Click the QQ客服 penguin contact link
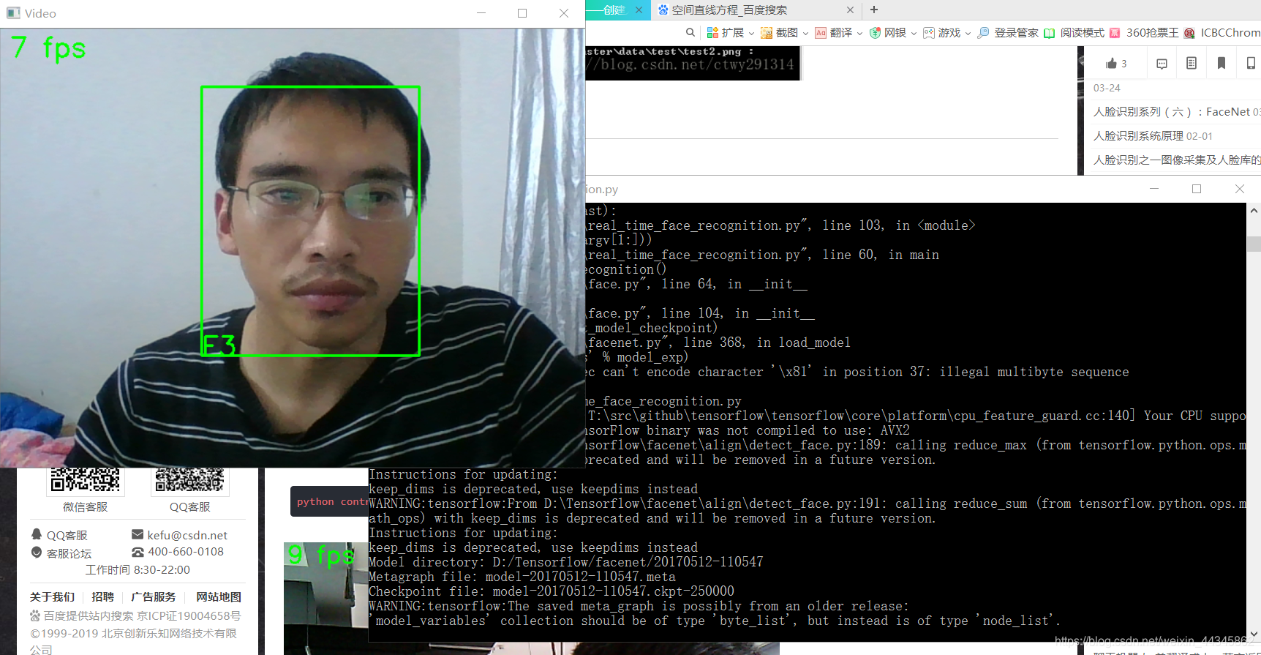This screenshot has height=655, width=1261. point(59,535)
